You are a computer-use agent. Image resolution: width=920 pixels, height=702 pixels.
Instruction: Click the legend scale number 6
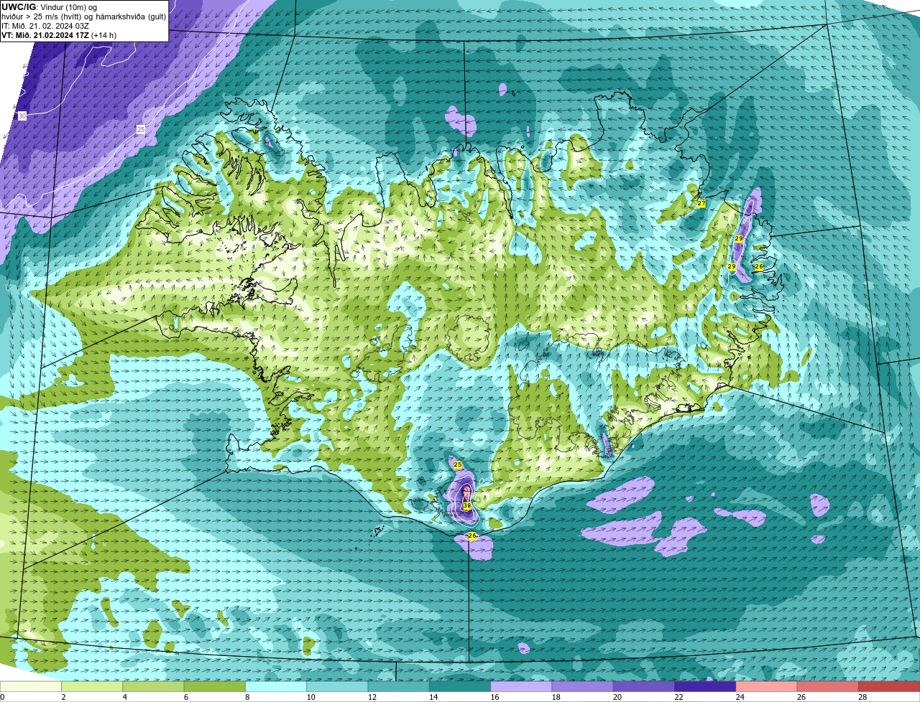tap(185, 697)
